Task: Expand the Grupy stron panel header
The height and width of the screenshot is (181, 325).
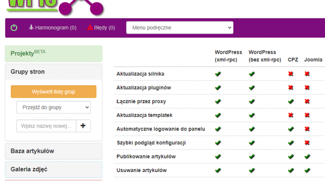Action: click(54, 72)
